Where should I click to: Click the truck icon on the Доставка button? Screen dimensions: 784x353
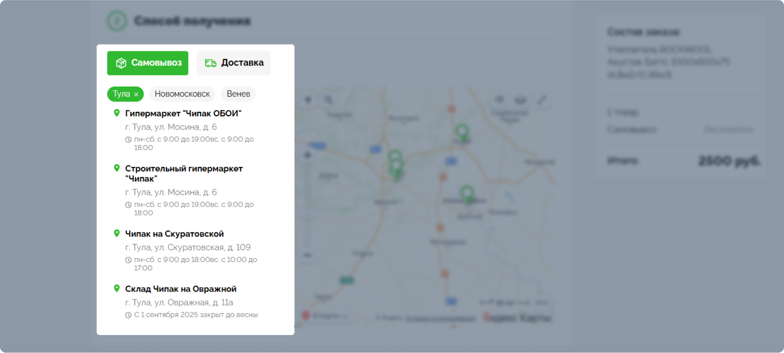(211, 63)
